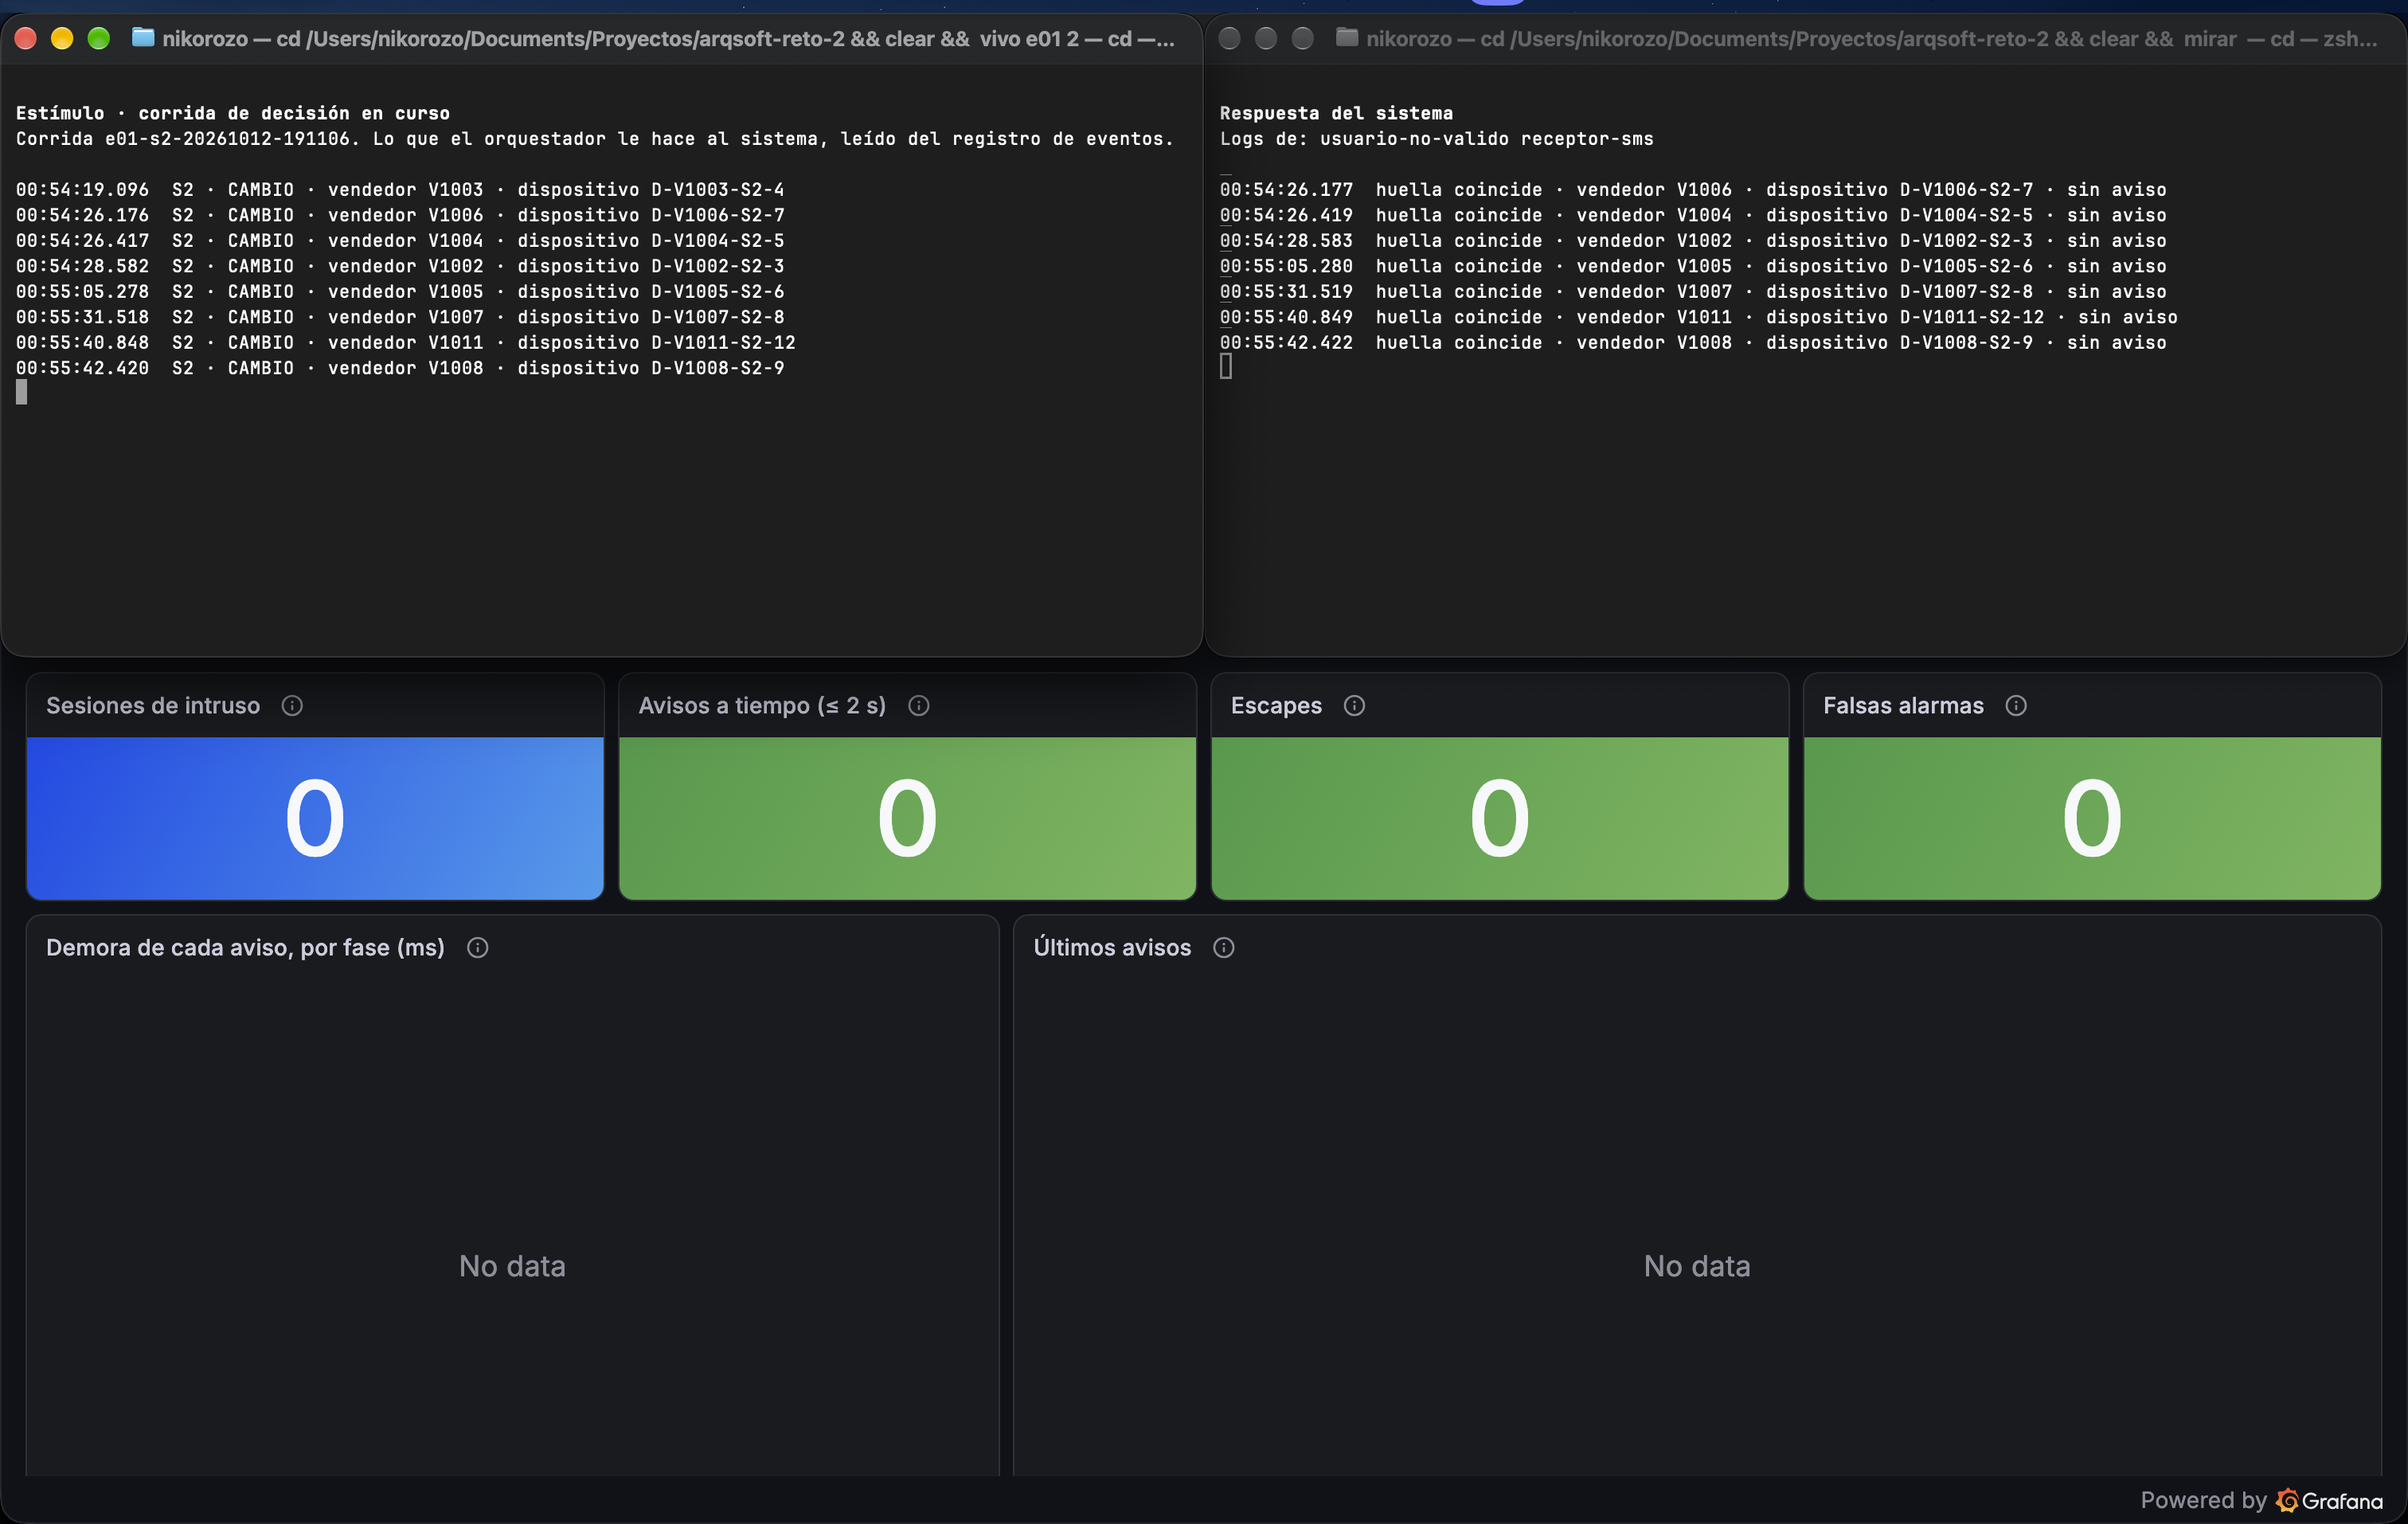Click huella coincide row for vendedor V1006
The height and width of the screenshot is (1524, 2408).
(1693, 190)
